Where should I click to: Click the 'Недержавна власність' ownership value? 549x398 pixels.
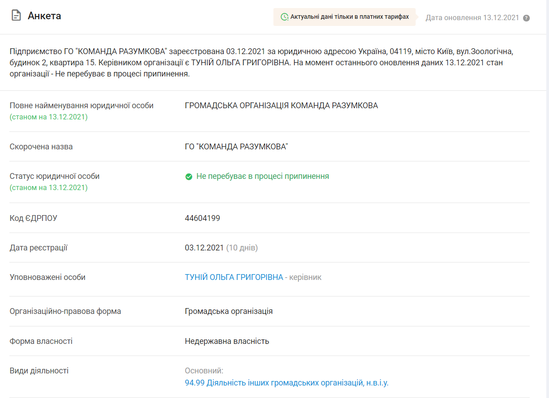click(x=227, y=341)
